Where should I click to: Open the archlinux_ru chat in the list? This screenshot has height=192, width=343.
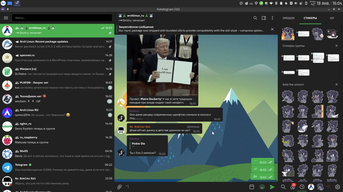[57, 31]
